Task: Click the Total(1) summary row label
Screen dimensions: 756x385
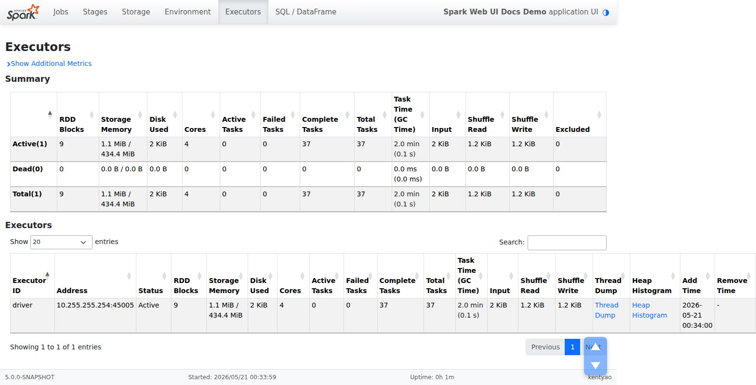Action: 27,194
